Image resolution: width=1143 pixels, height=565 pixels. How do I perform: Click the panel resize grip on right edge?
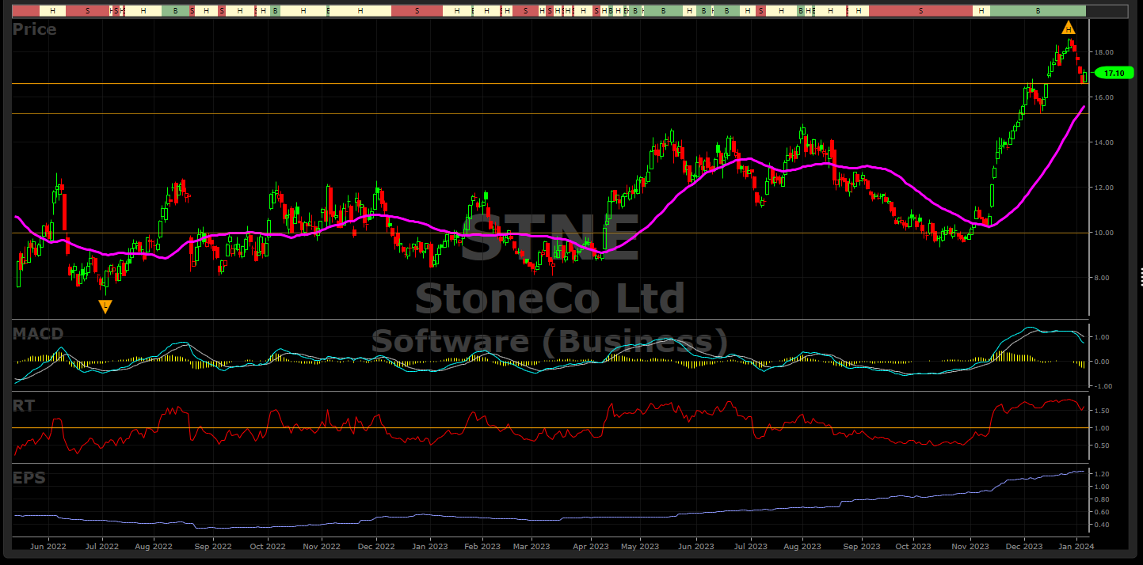1141,275
